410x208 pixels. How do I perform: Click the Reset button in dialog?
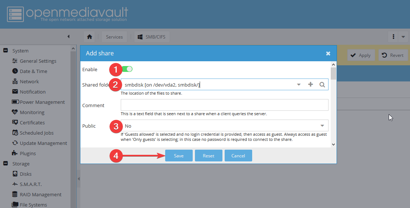click(208, 156)
